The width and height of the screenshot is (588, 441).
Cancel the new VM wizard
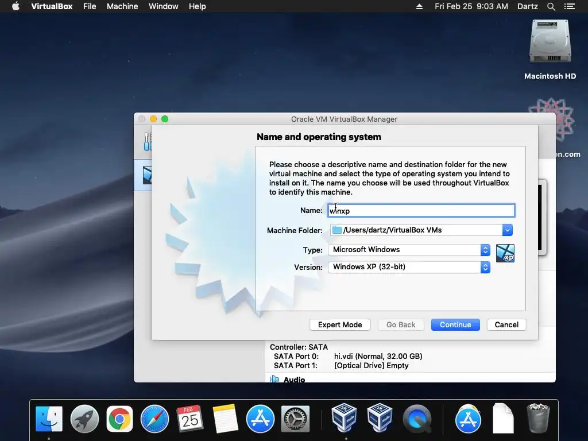click(x=506, y=325)
